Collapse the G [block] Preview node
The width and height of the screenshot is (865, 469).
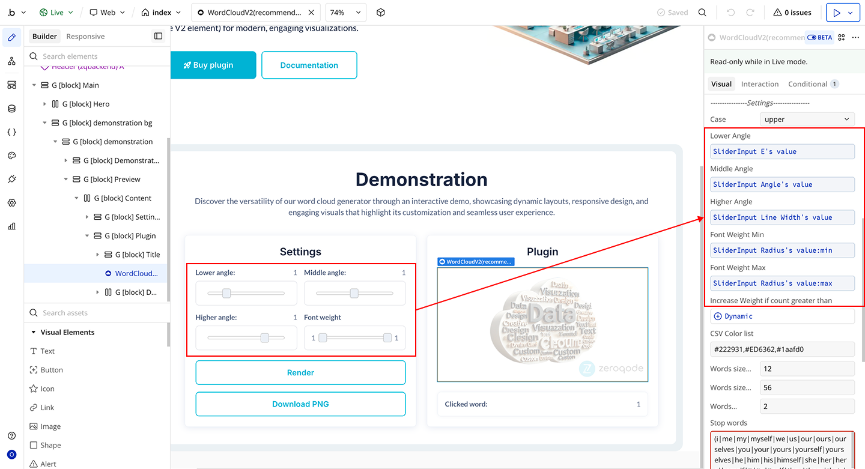(66, 179)
